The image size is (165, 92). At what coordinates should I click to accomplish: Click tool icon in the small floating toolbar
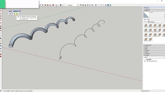[x=10, y=14]
